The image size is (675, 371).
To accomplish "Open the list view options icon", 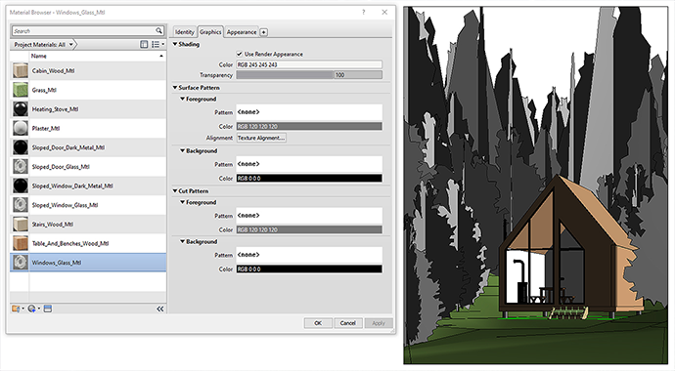I will click(157, 44).
